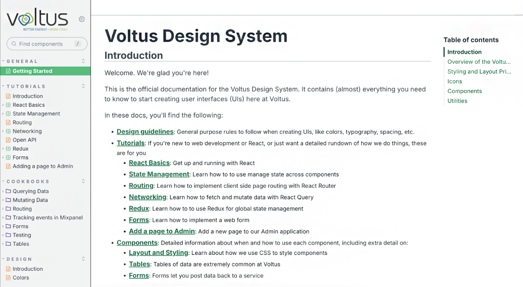Click folder icon beside Testing

point(8,235)
